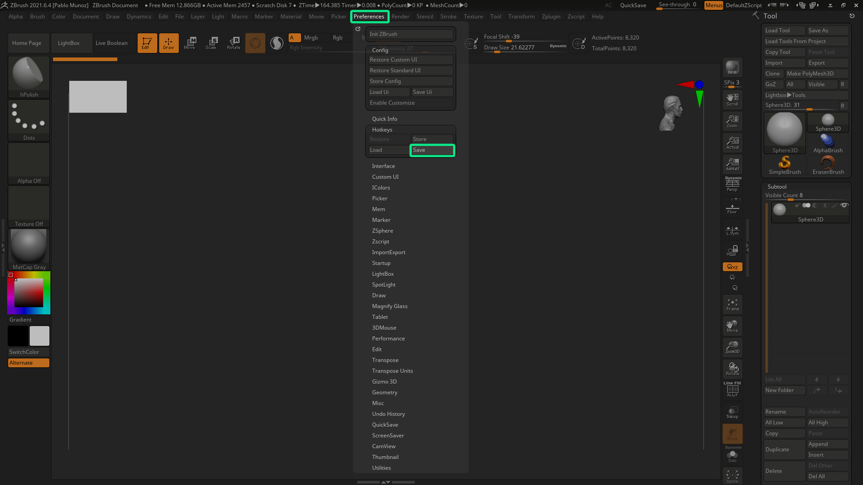Click Make PolyMesh3D button

point(817,74)
